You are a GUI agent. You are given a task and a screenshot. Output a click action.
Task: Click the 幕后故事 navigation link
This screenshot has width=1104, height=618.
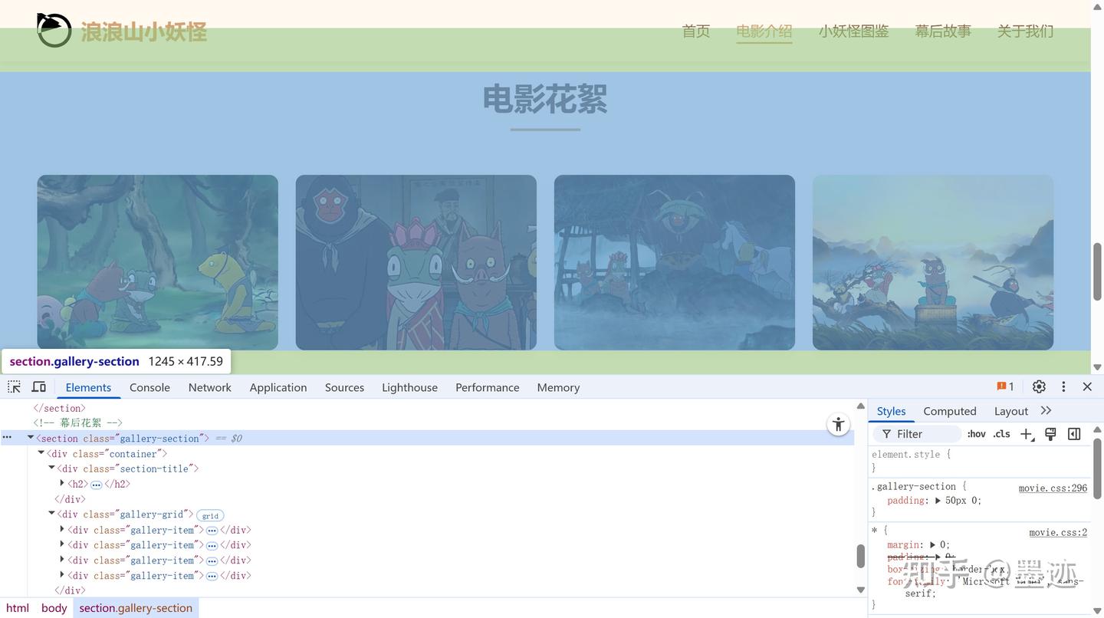[942, 31]
